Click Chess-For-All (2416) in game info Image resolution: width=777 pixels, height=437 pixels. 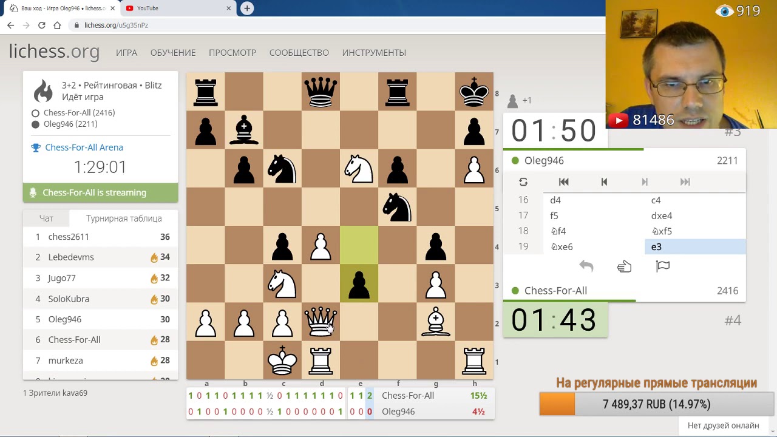[x=79, y=113]
